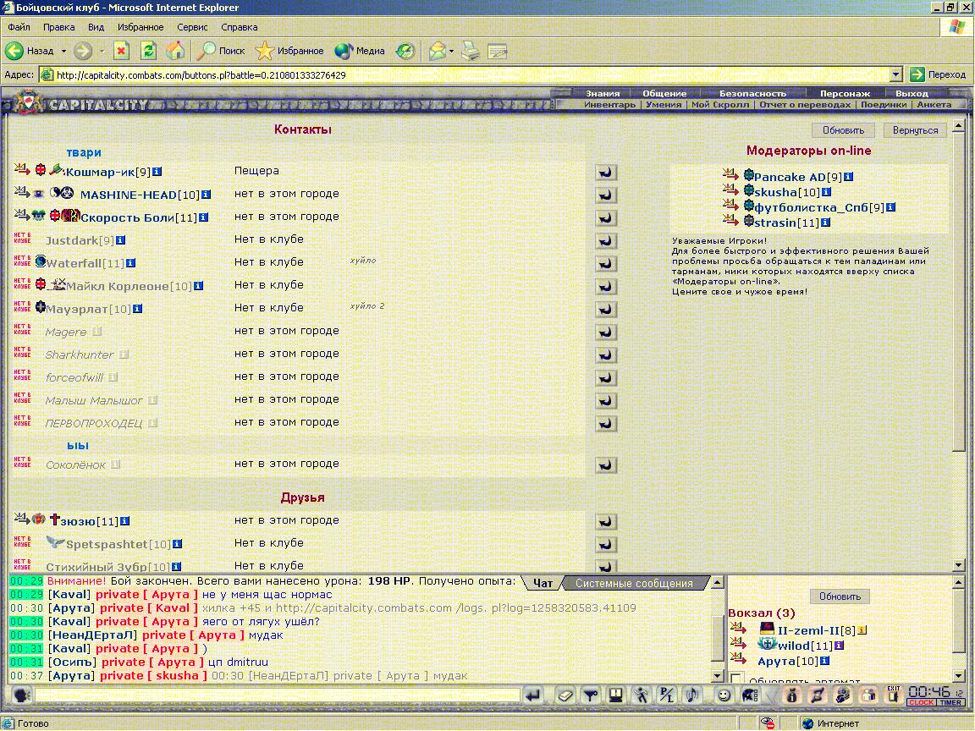Click the send message enter-arrow icon

(533, 695)
